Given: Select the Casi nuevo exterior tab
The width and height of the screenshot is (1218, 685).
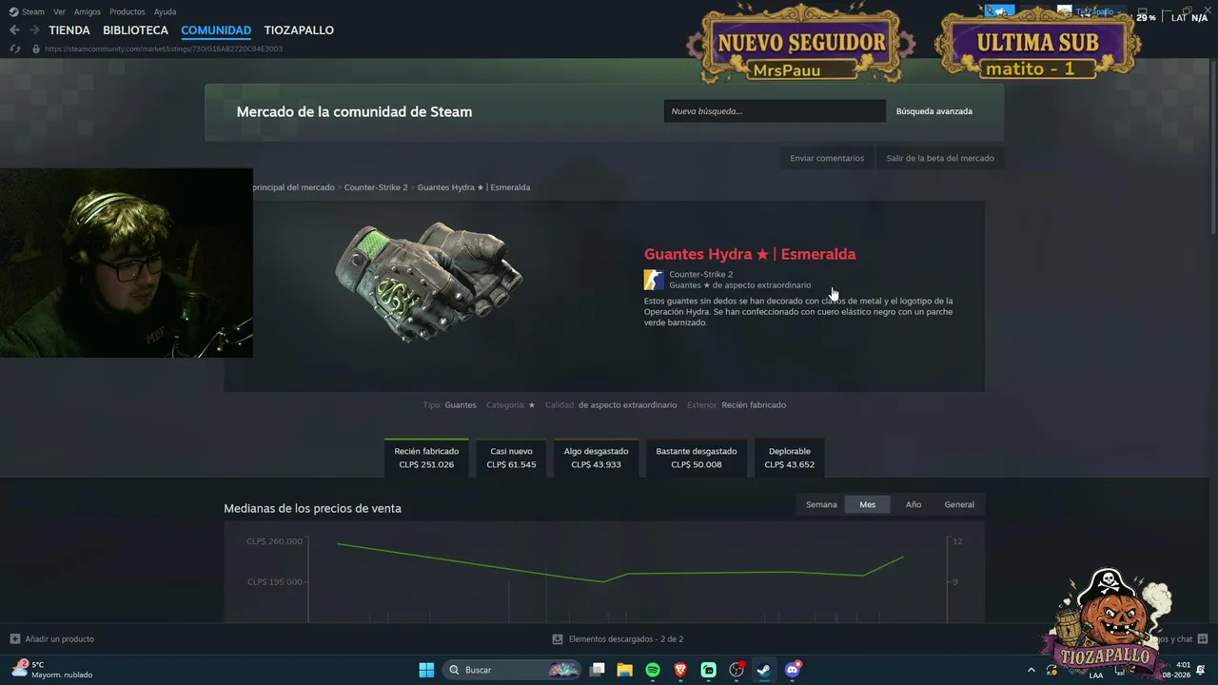Looking at the screenshot, I should (511, 458).
